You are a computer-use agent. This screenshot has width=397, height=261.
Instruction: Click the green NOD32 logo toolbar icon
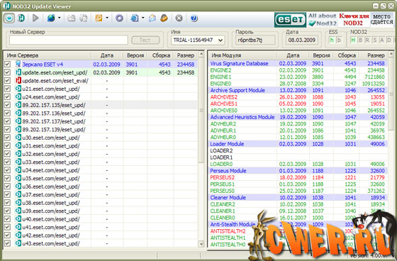(21, 18)
